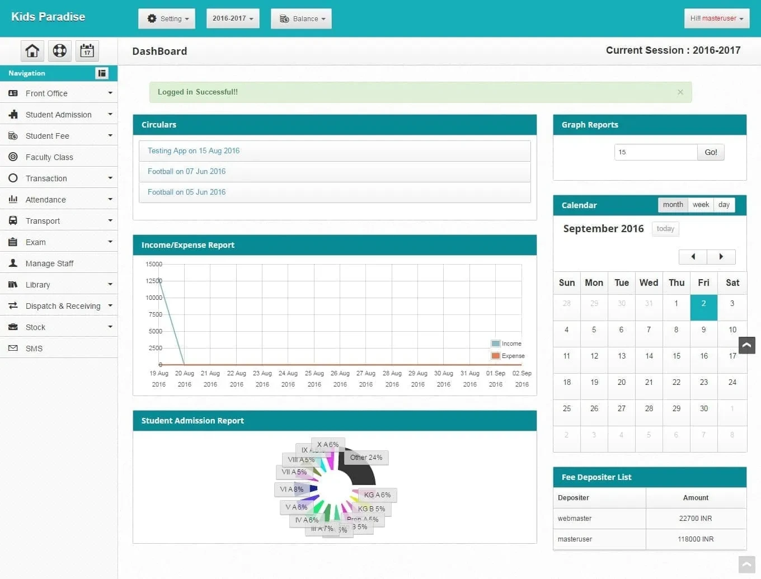The height and width of the screenshot is (579, 761).
Task: Open the Football on 07 Jun 2016 circular
Action: [x=186, y=171]
